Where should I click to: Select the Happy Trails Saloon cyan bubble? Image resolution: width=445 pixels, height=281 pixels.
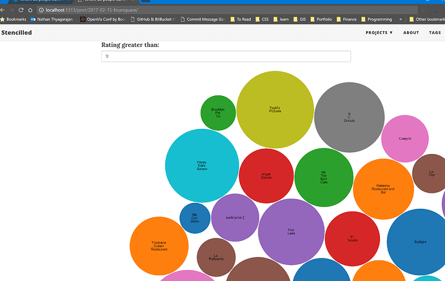[202, 166]
